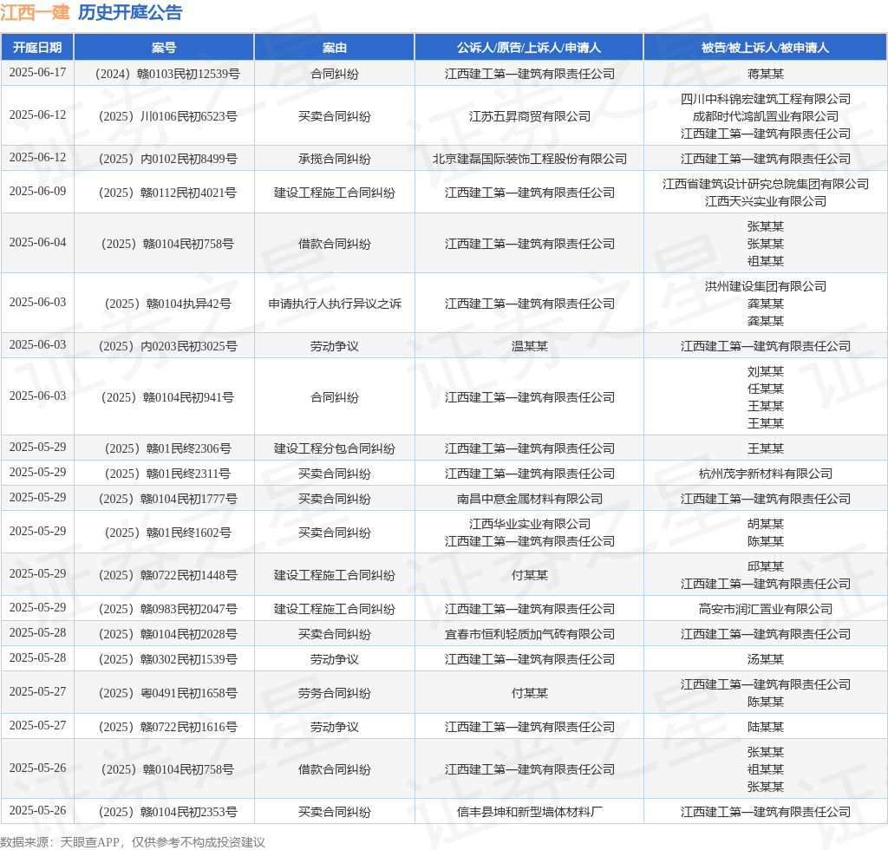Select the 案由 column header
This screenshot has width=888, height=850.
(x=334, y=48)
